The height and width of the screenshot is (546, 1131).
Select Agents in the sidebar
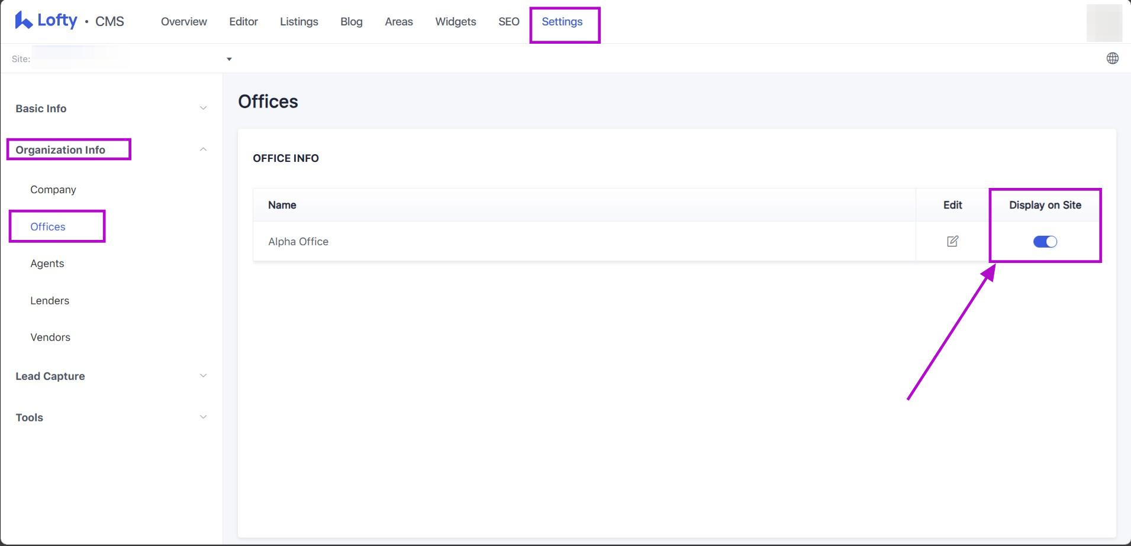coord(47,264)
